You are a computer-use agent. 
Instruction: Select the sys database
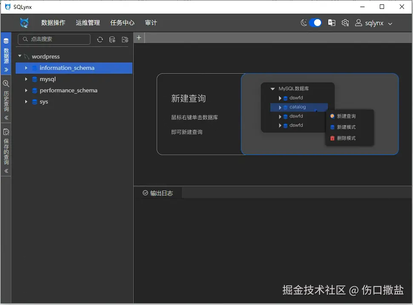[x=44, y=102]
